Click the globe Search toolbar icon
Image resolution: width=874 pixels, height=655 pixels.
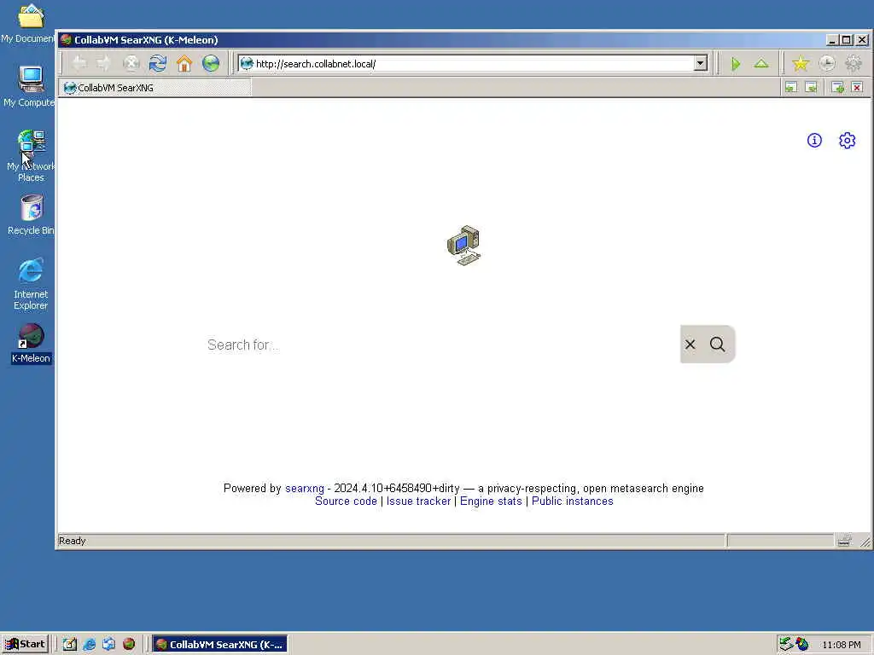point(211,63)
